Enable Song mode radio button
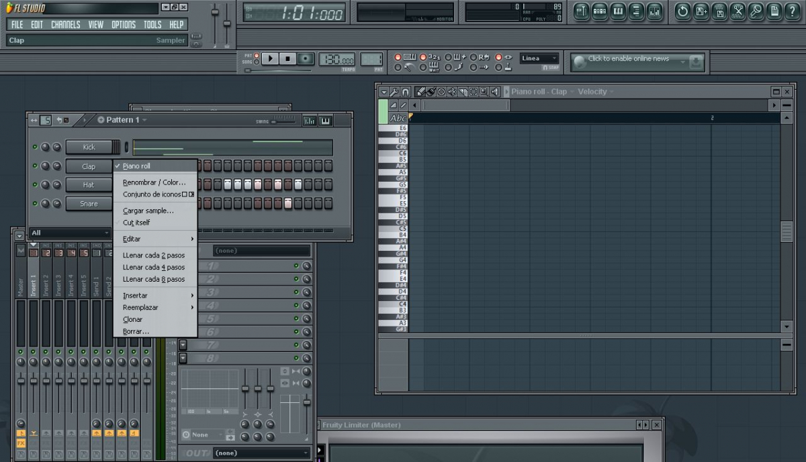Image resolution: width=806 pixels, height=462 pixels. [258, 62]
